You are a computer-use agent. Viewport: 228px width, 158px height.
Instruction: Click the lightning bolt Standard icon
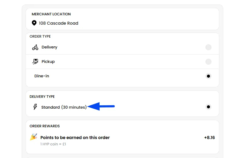point(35,107)
